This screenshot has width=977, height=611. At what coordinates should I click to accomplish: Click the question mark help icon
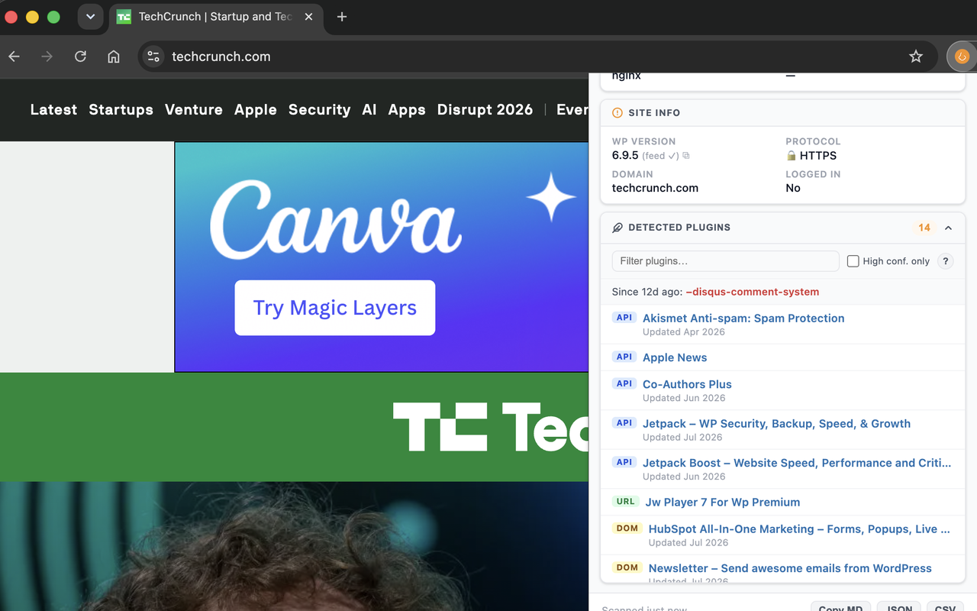pos(945,261)
